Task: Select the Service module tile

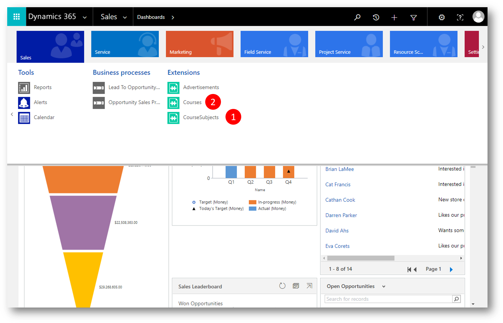Action: click(125, 44)
